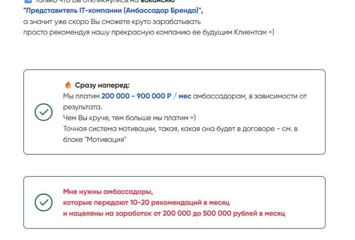Click the green checkmark in the salary card
Viewport: 355px width, 240px height.
44,112
